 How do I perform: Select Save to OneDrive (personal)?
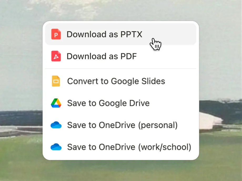(122, 125)
